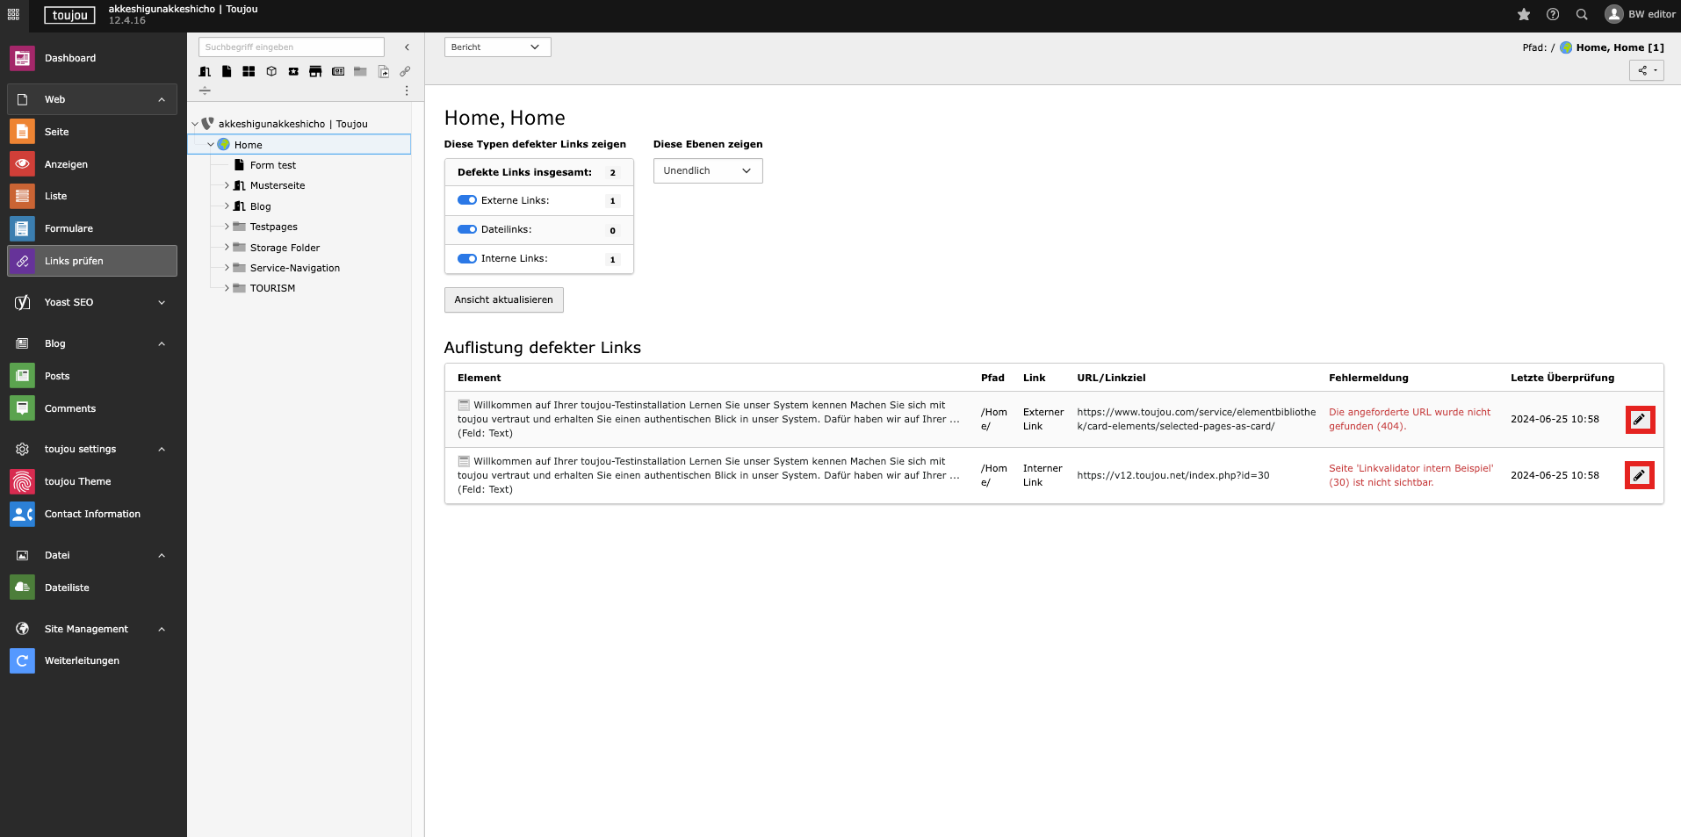The width and height of the screenshot is (1681, 837).
Task: Click the bookmarks star icon in top bar
Action: [1524, 14]
